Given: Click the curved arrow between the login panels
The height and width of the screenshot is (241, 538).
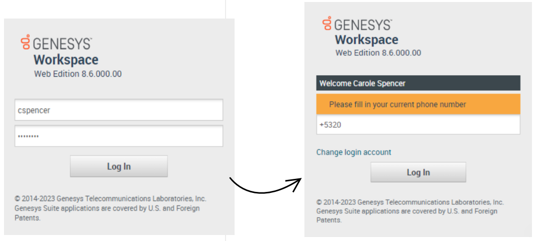Looking at the screenshot, I should point(265,185).
